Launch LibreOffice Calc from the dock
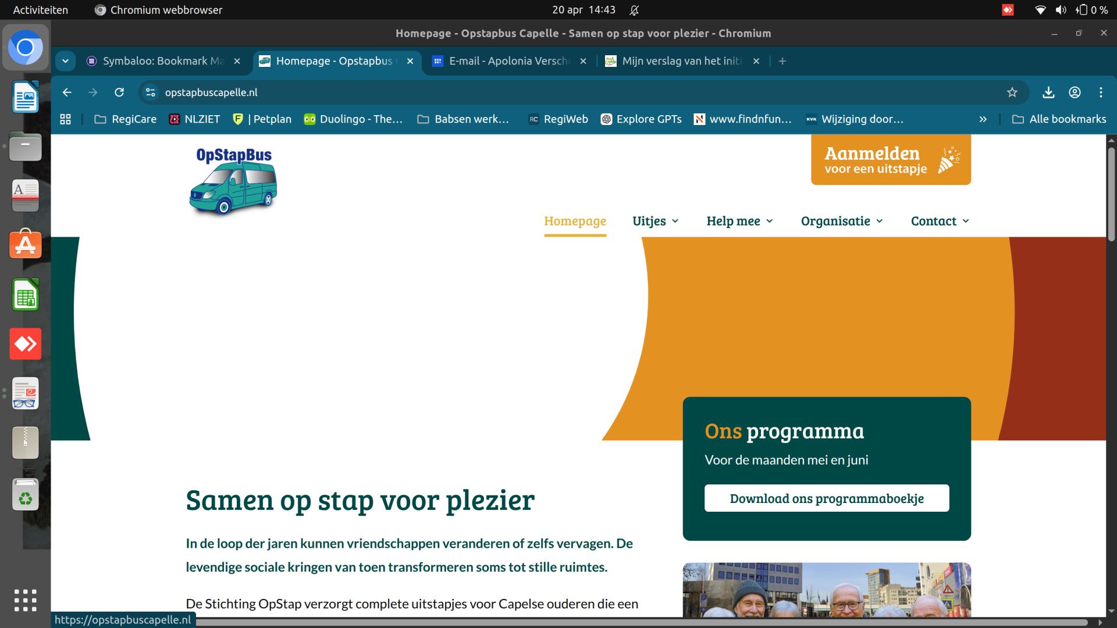The image size is (1117, 628). click(x=25, y=295)
